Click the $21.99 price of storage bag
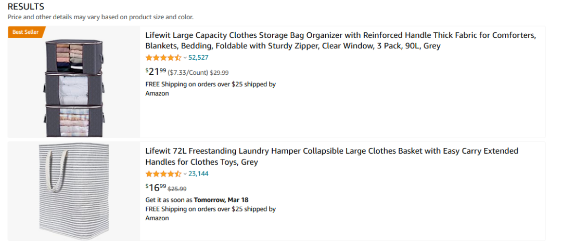Image resolution: width=562 pixels, height=241 pixels. (x=156, y=72)
